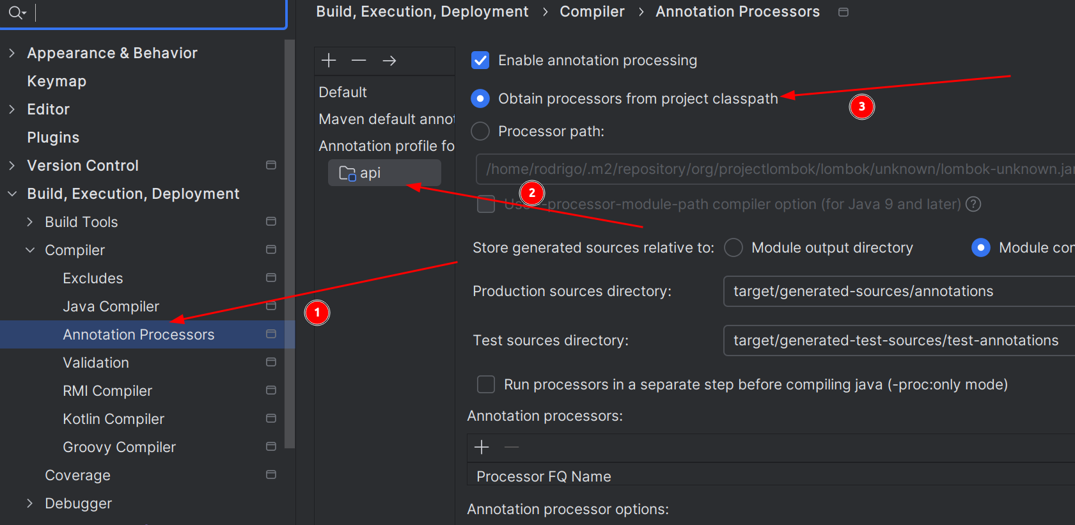Expand the Debugger node
This screenshot has height=525, width=1075.
(x=29, y=503)
